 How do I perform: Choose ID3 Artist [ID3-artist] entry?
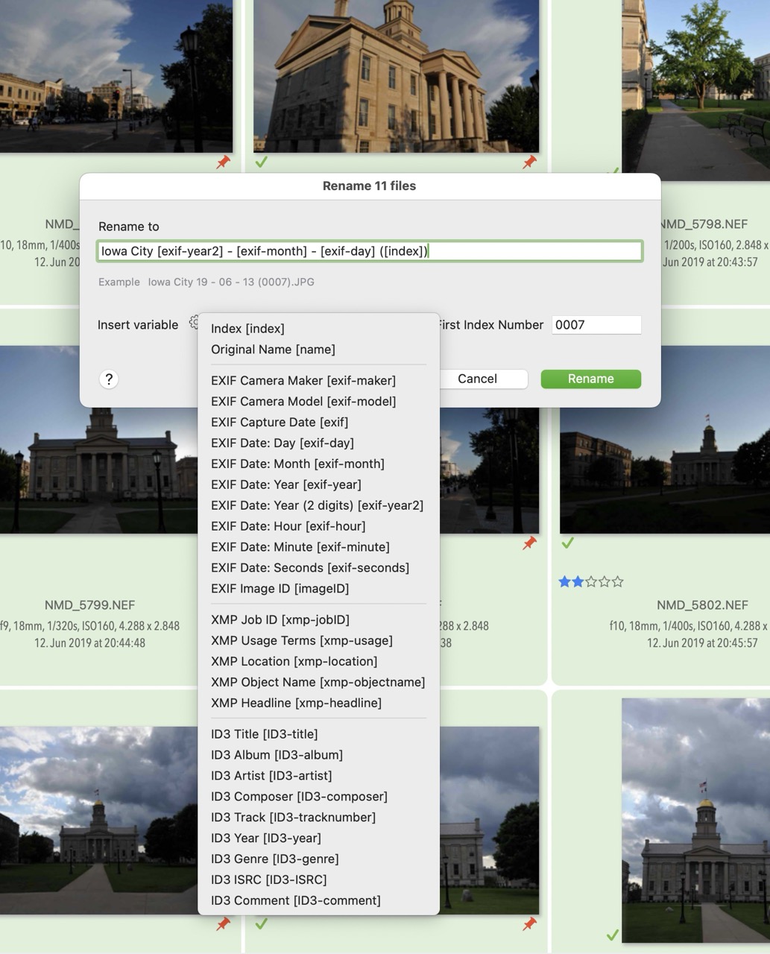click(271, 776)
